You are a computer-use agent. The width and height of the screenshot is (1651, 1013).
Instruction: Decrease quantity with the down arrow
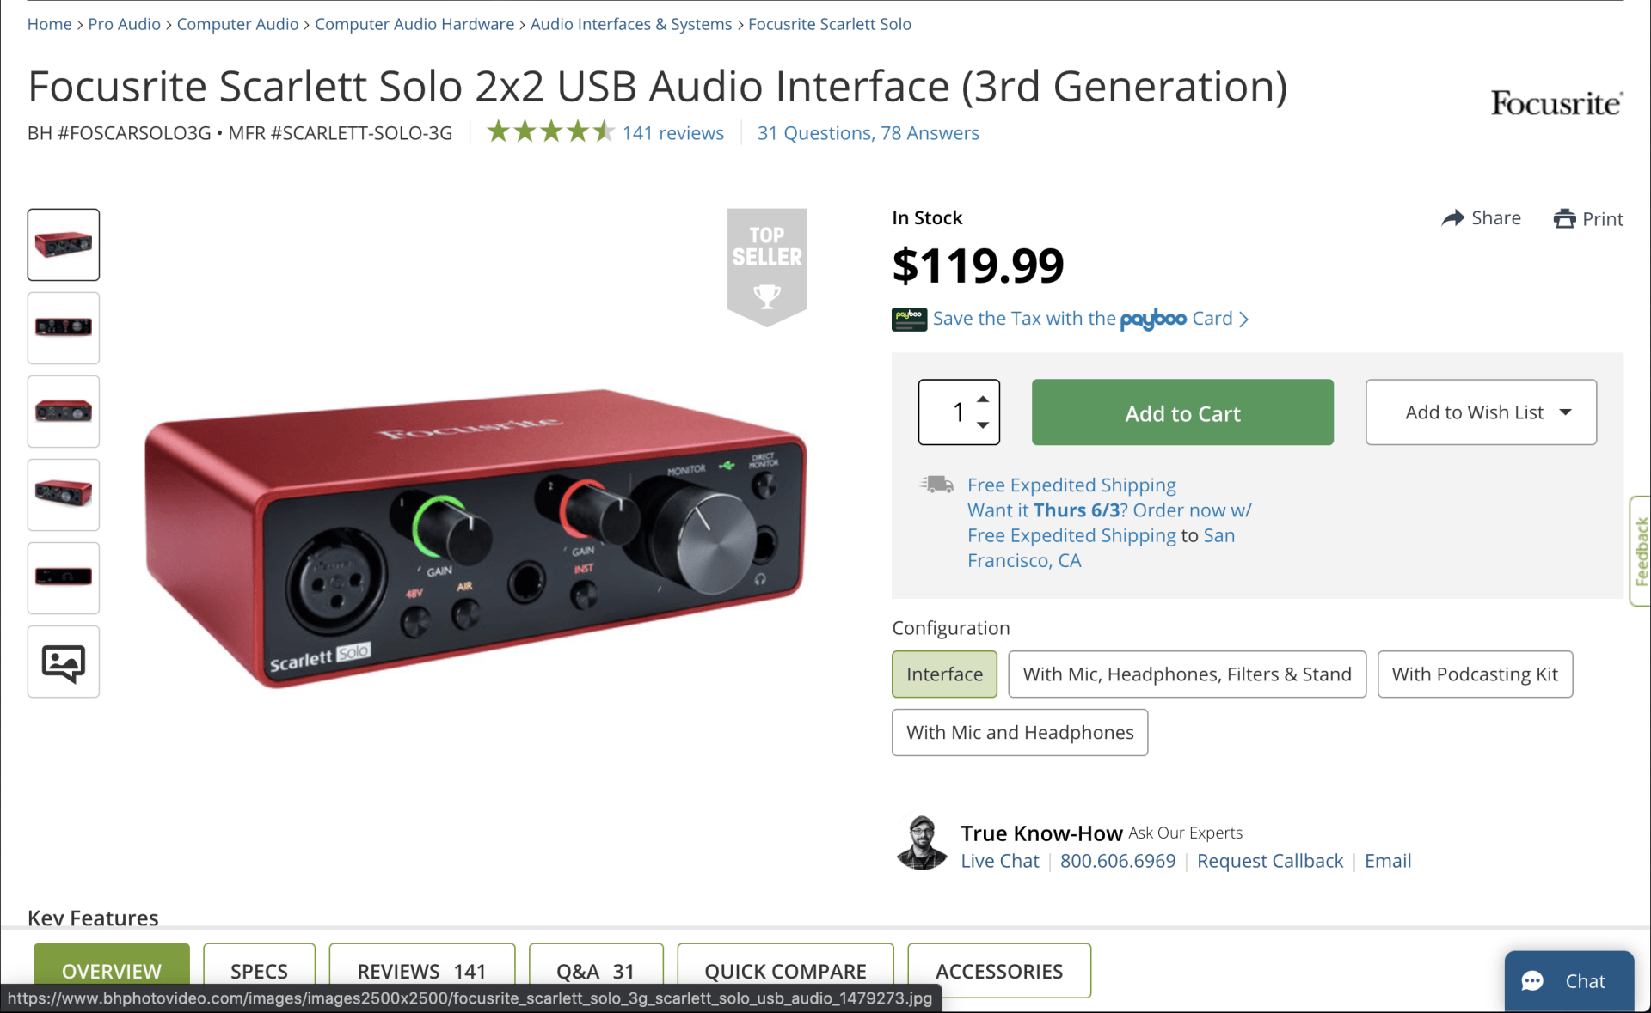[x=983, y=425]
